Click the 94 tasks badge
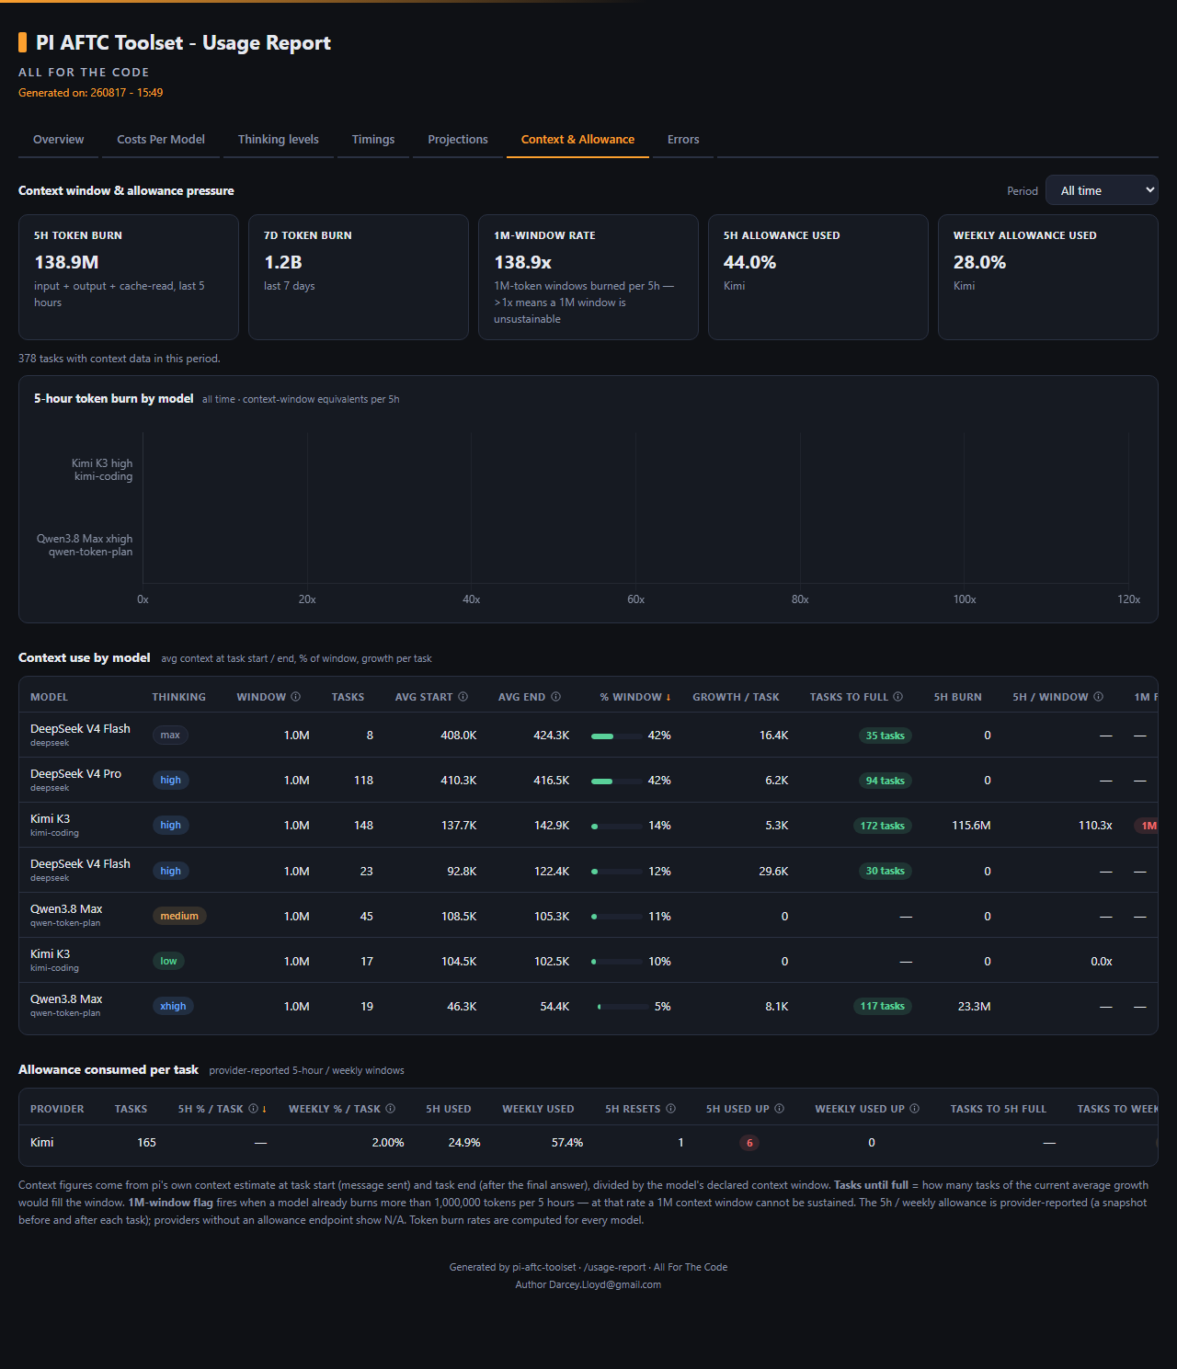The width and height of the screenshot is (1177, 1369). point(885,781)
